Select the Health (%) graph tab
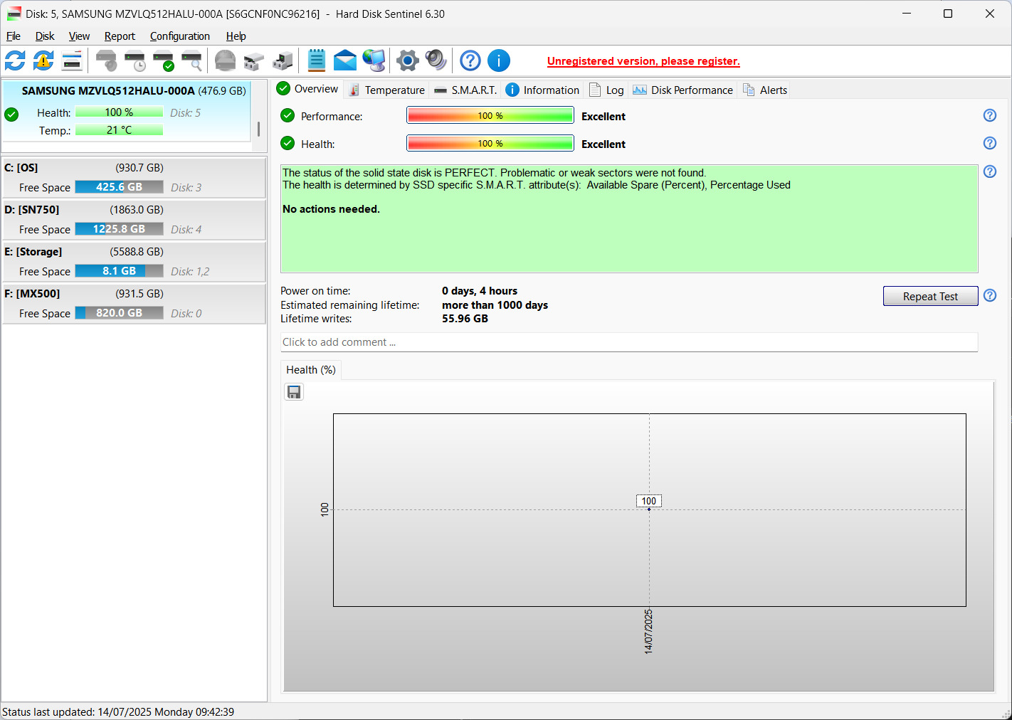Viewport: 1012px width, 720px height. 311,370
